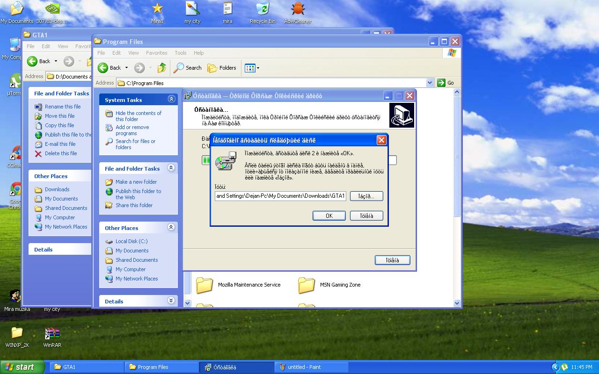Expand the Details panel in Program Files
The width and height of the screenshot is (599, 374).
(171, 301)
